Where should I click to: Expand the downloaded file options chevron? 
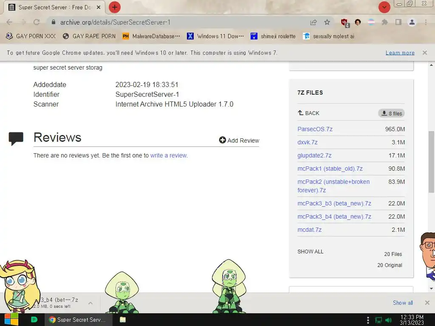coord(90,303)
